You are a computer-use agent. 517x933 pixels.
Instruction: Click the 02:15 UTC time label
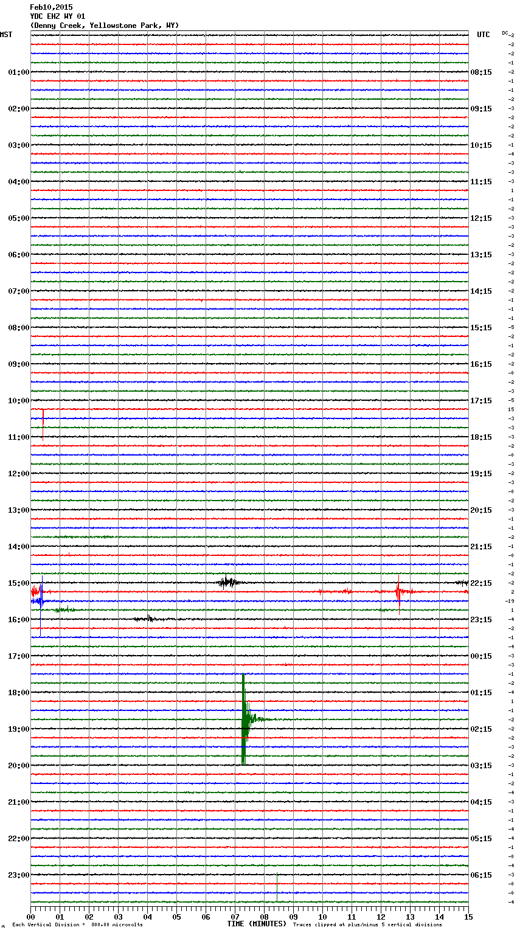pyautogui.click(x=481, y=729)
